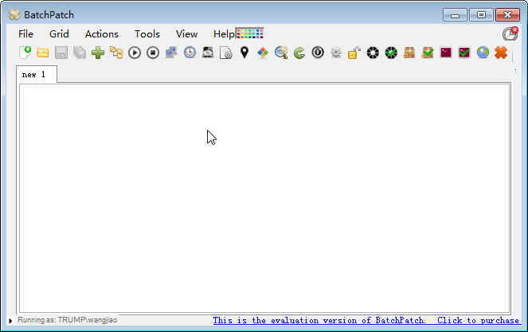The height and width of the screenshot is (332, 528).
Task: Open a file with the yellow folder icon
Action: pyautogui.click(x=43, y=53)
